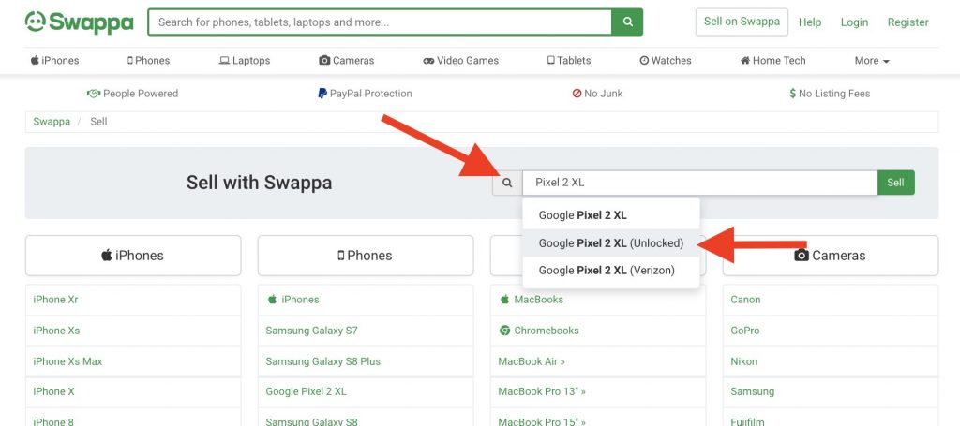Viewport: 960px width, 426px height.
Task: Click the Cameras category header button
Action: coord(831,256)
